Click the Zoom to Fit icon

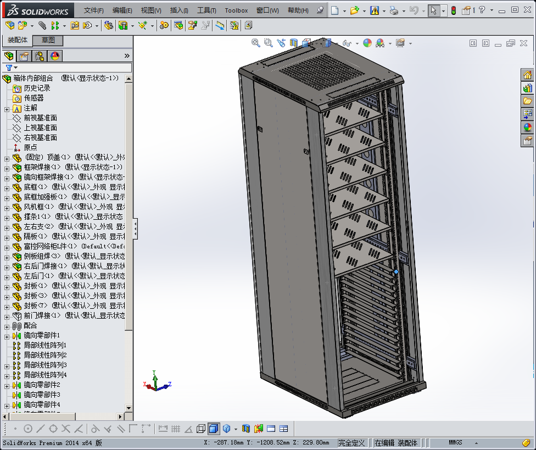pos(256,43)
